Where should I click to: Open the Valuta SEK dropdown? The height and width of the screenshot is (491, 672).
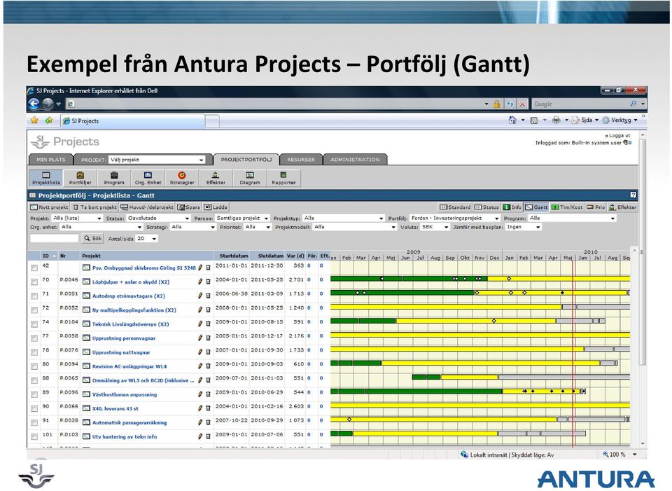(x=435, y=227)
